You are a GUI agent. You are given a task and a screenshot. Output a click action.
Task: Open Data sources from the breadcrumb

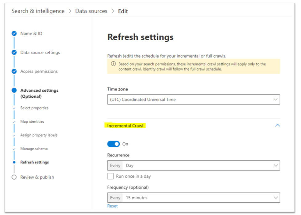coord(91,11)
